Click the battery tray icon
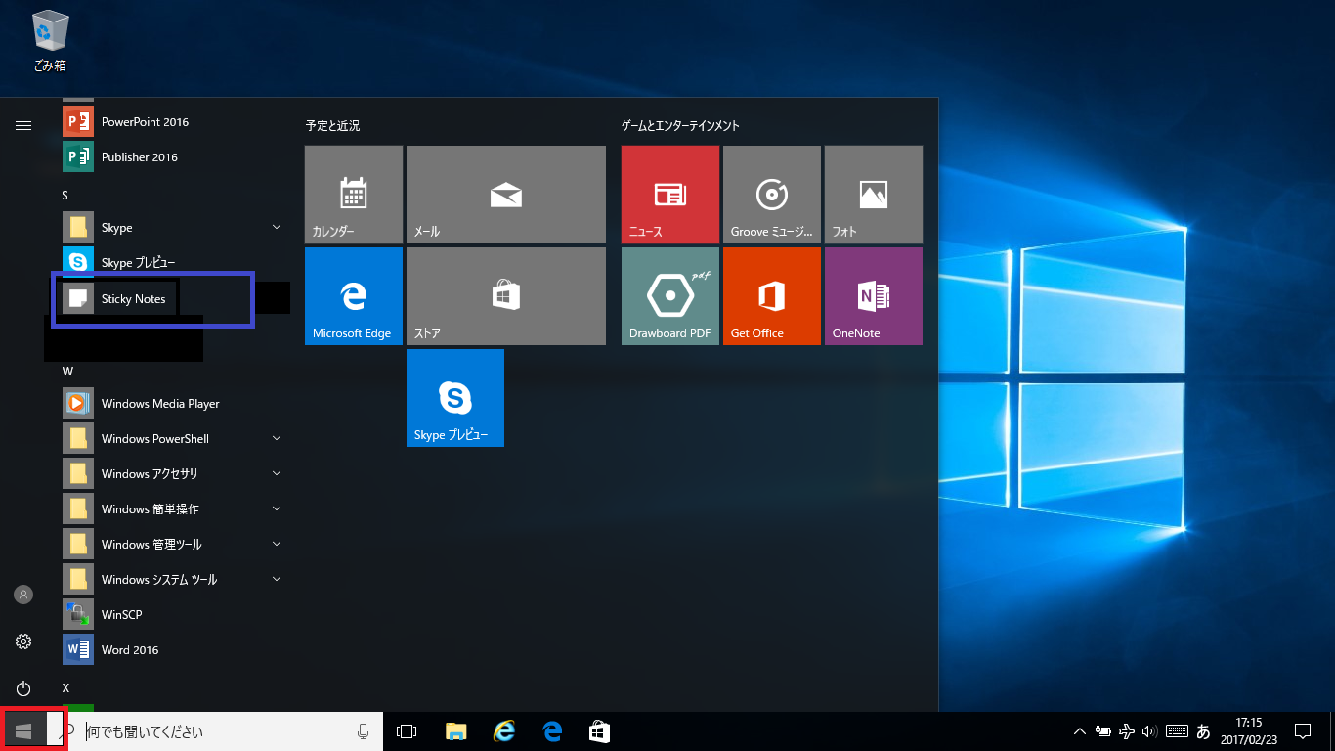 click(x=1103, y=731)
